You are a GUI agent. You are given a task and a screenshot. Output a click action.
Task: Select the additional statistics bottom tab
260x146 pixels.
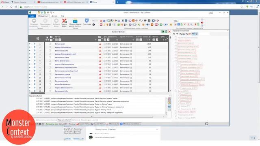click(46, 120)
